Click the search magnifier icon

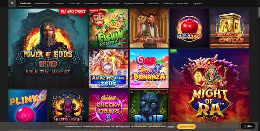pyautogui.click(x=12, y=3)
